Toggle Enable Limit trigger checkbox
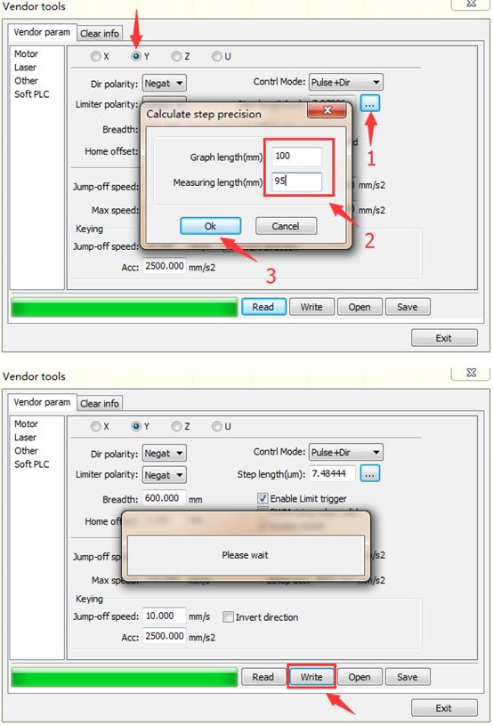Viewport: 493px width, 725px height. tap(263, 498)
